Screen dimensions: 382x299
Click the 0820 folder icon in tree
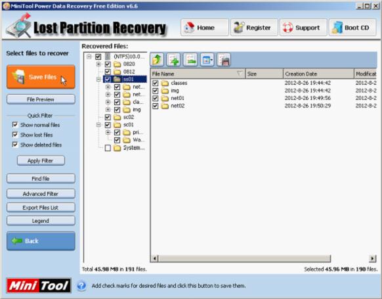click(117, 64)
